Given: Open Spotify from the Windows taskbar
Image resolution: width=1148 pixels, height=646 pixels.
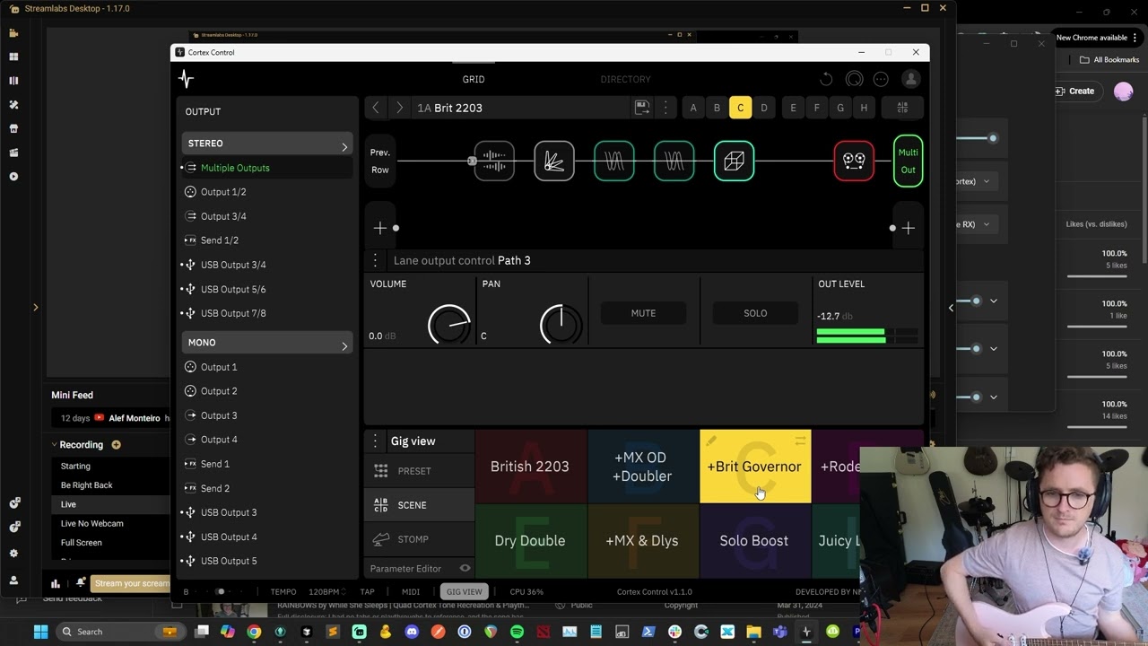Looking at the screenshot, I should point(517,632).
